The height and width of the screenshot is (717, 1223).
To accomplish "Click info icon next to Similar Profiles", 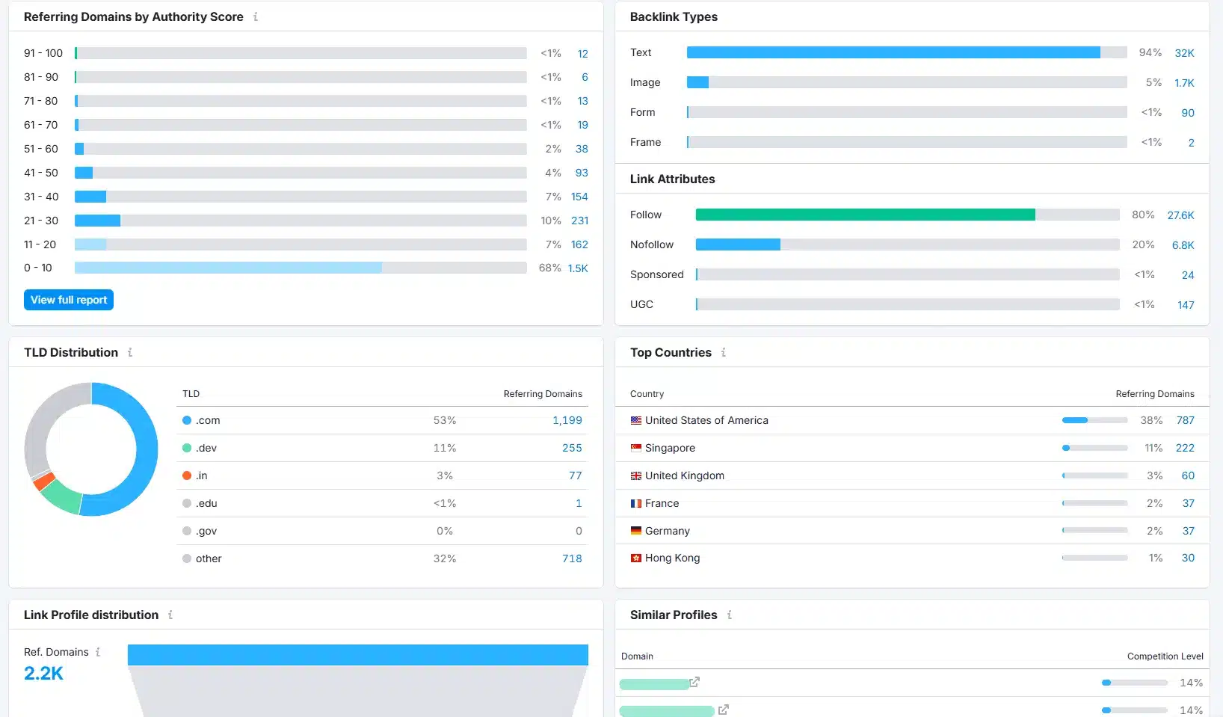I will click(x=730, y=615).
